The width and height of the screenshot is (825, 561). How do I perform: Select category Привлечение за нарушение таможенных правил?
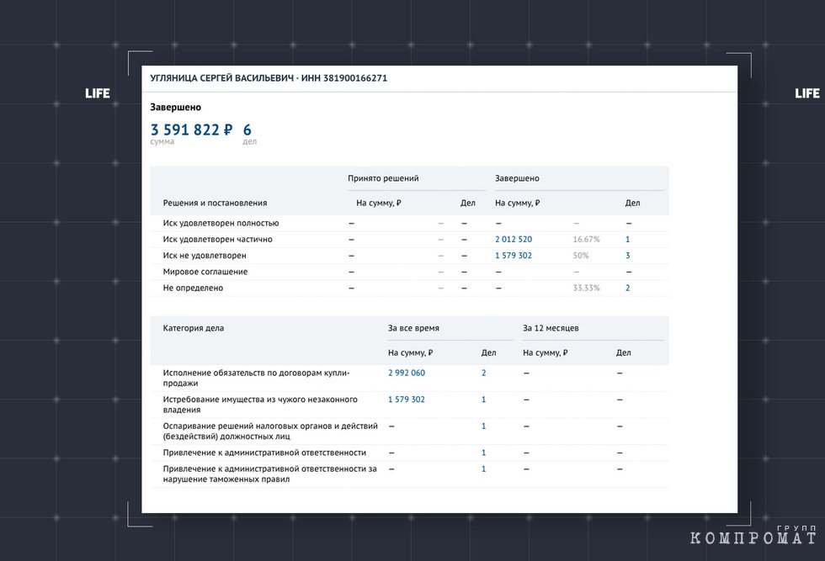tap(270, 474)
